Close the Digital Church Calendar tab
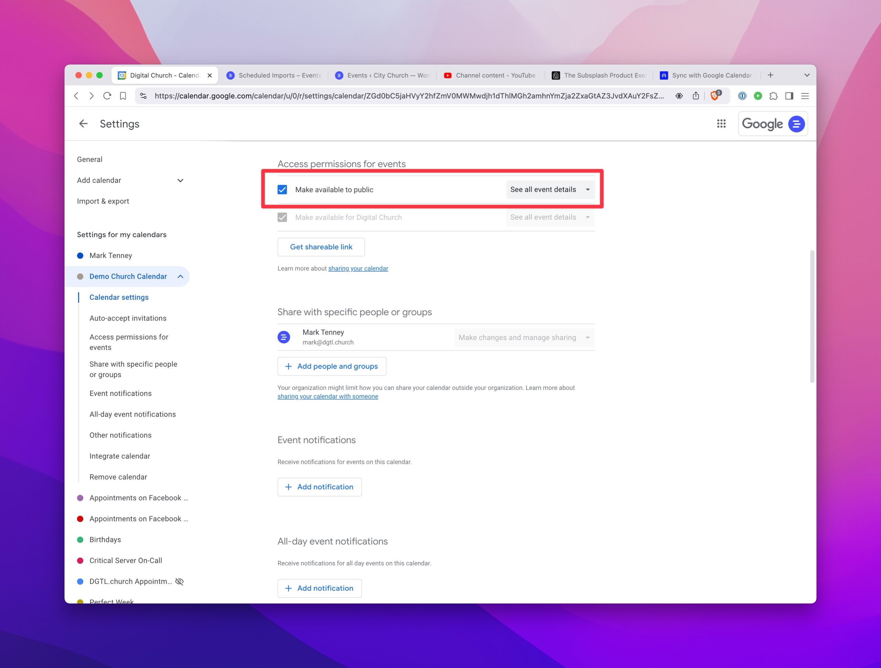Screen dimensions: 881x668 210,75
